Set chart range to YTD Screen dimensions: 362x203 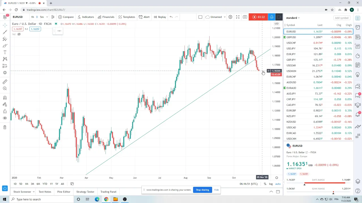click(x=45, y=184)
